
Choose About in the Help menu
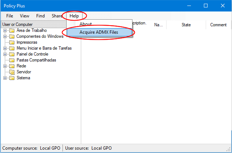click(x=86, y=24)
